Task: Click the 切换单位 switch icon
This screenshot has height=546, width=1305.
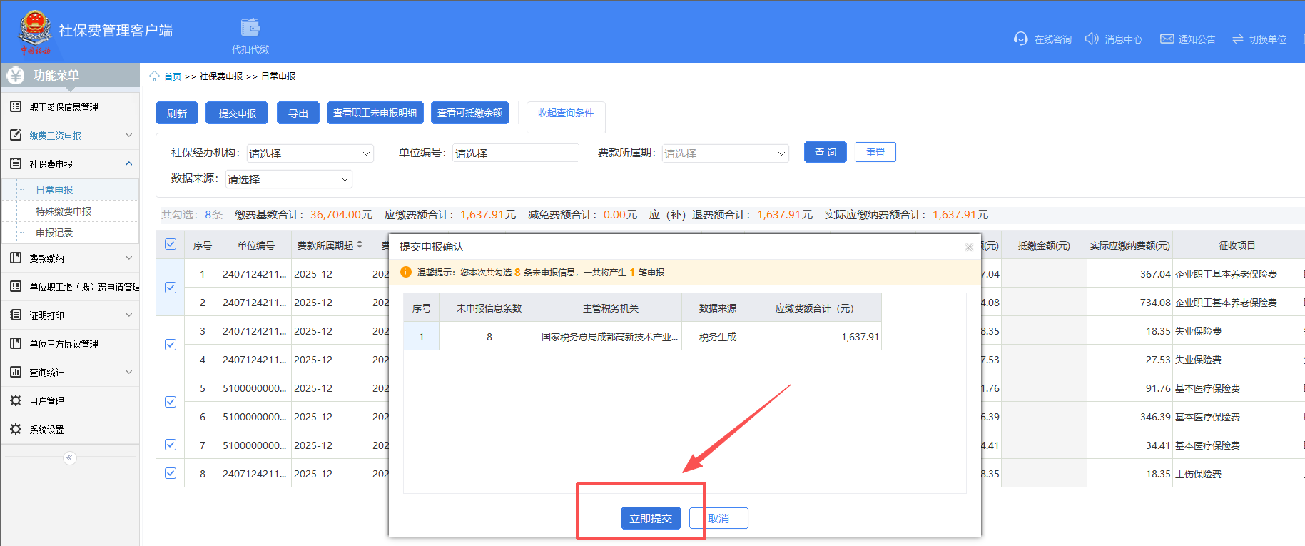Action: 1237,39
